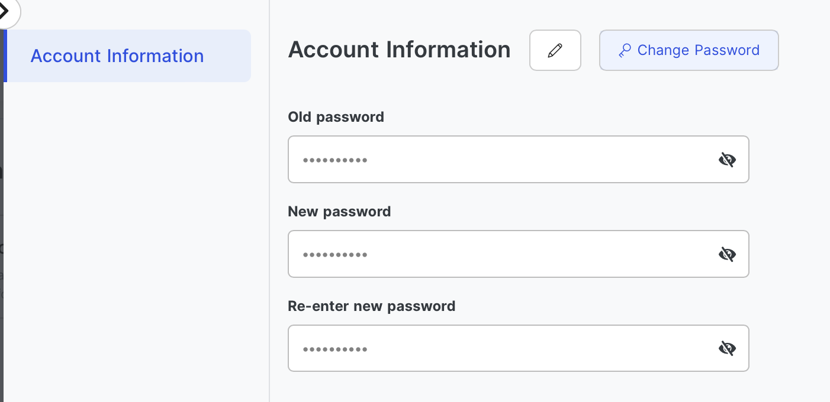Reveal the New password text
Screen dimensions: 830x402
point(727,254)
